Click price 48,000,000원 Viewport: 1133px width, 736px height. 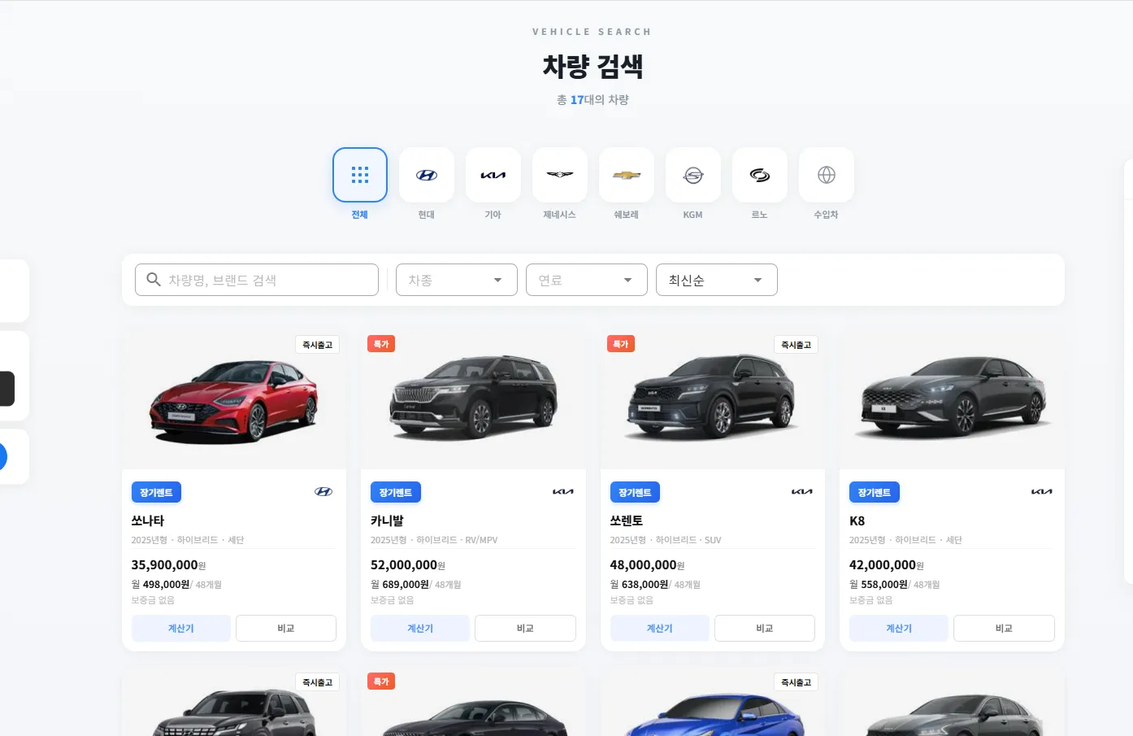click(648, 565)
